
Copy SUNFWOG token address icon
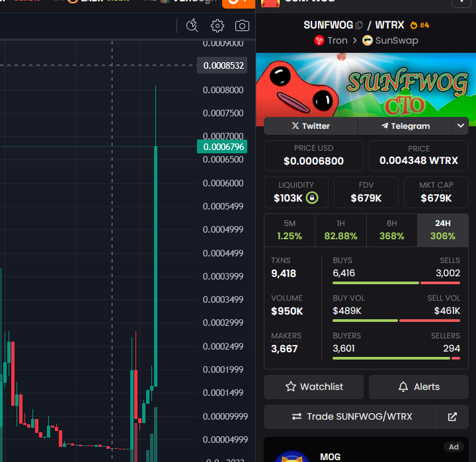tap(359, 25)
